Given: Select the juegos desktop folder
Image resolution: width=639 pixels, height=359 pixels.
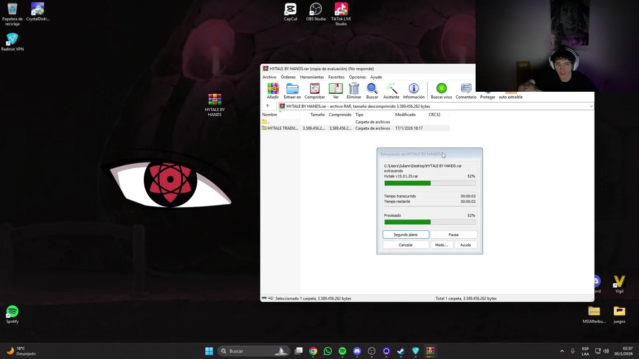Looking at the screenshot, I should pyautogui.click(x=619, y=315).
